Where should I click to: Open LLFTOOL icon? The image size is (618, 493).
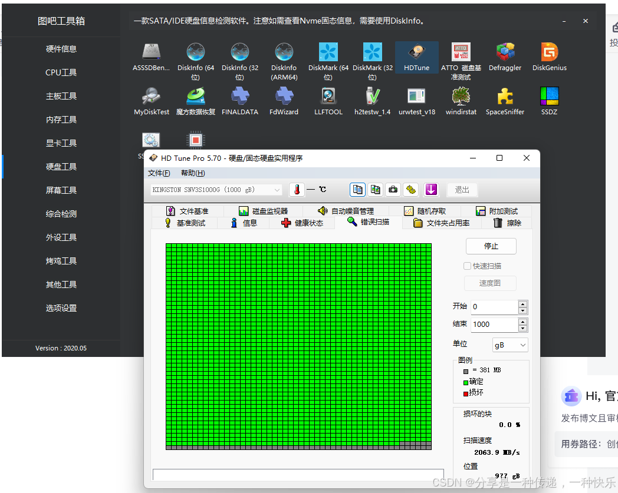tap(328, 96)
